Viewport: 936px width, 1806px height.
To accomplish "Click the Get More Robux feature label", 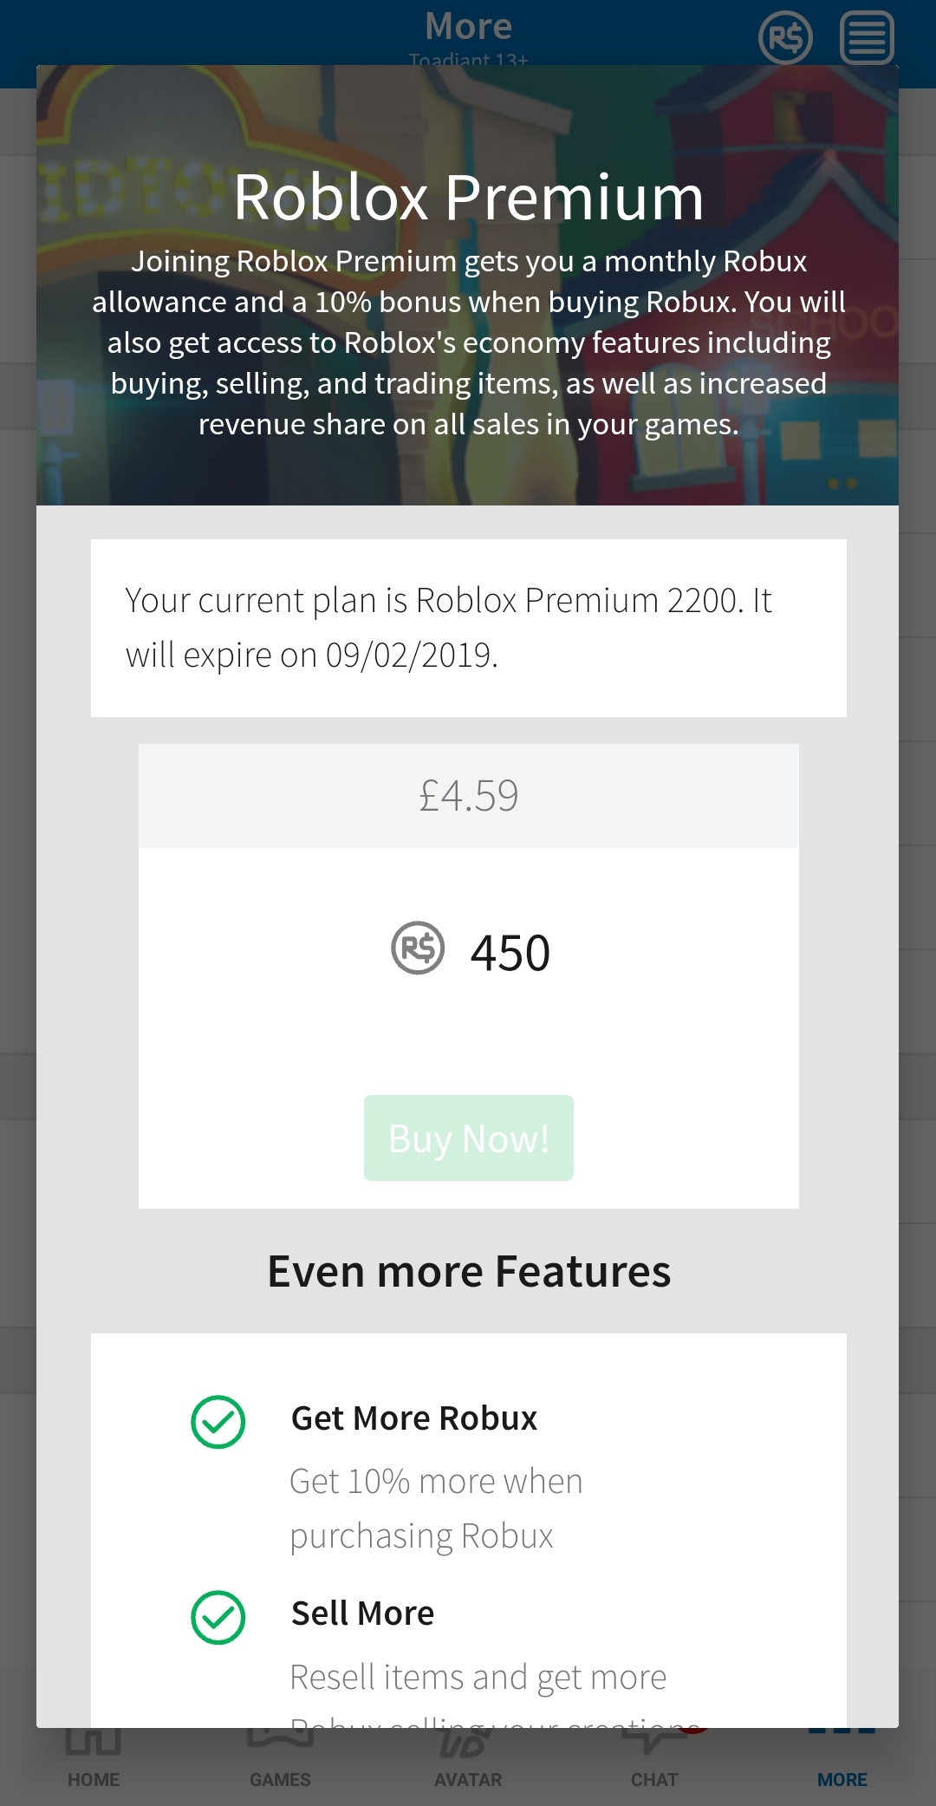I will [413, 1417].
